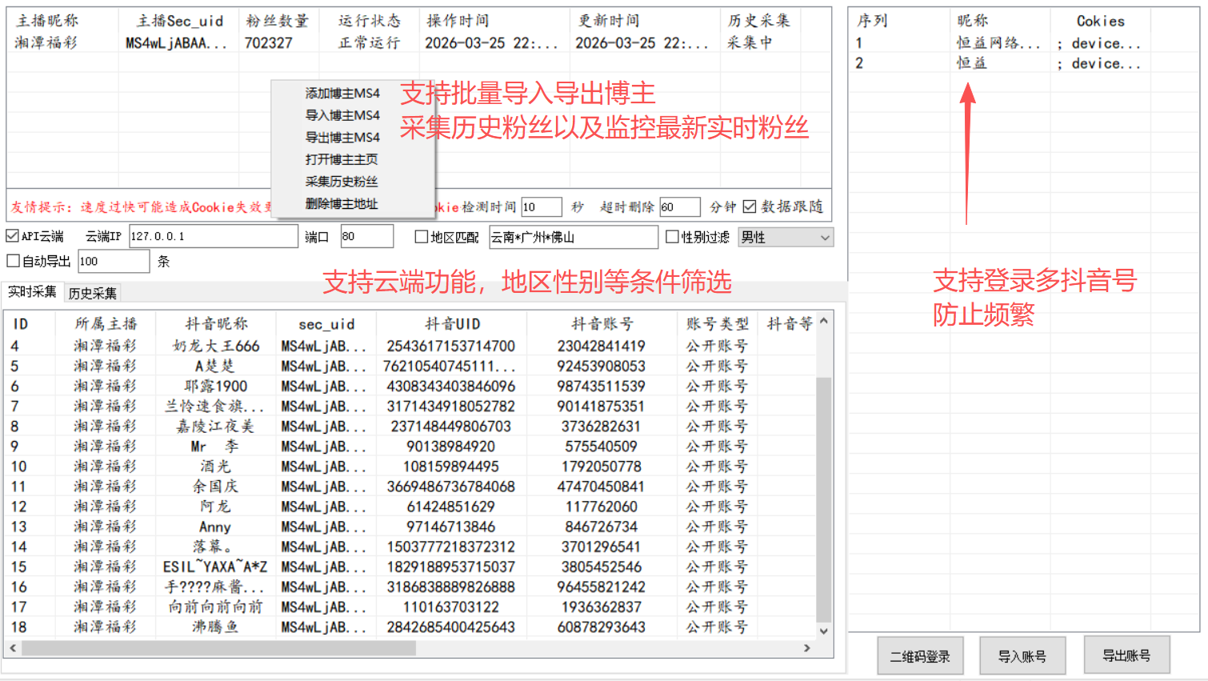Choose 导入博主MS4 menu entry
This screenshot has height=681, width=1208.
tap(342, 115)
